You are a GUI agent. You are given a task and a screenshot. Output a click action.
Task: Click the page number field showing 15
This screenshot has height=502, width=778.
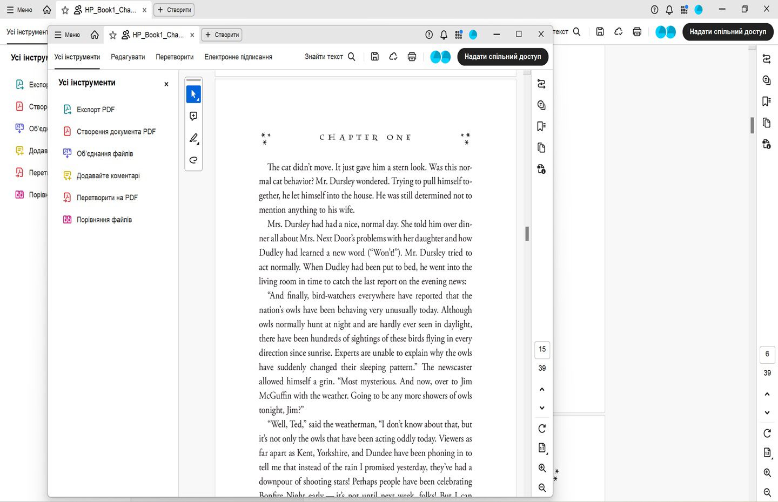tap(542, 349)
